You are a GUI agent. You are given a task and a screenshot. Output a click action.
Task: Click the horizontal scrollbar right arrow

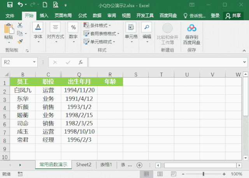(x=239, y=165)
